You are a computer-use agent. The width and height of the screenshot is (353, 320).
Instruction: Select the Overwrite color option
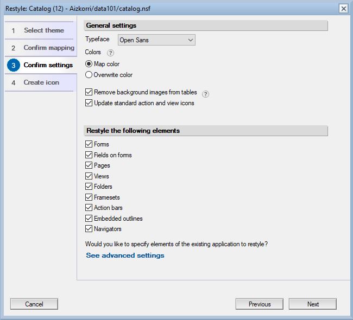(x=89, y=75)
